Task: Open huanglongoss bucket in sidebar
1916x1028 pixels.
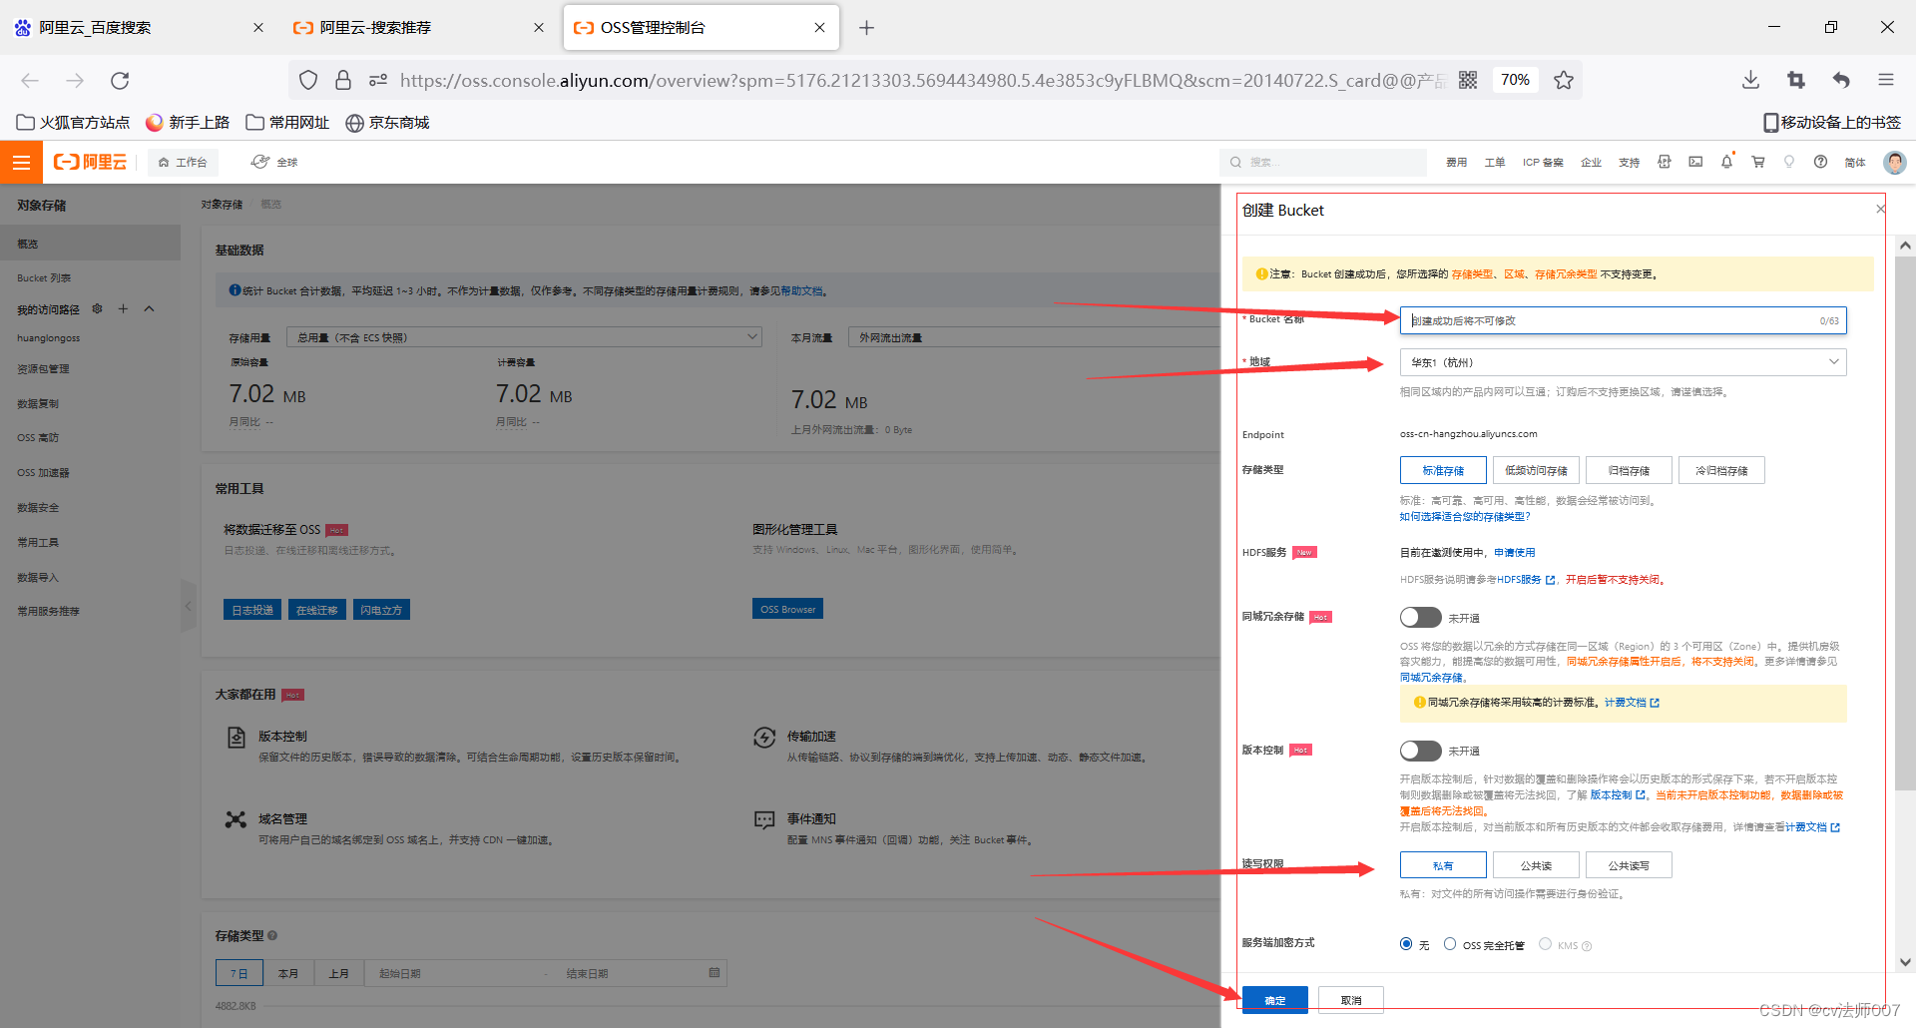Action: 48,338
